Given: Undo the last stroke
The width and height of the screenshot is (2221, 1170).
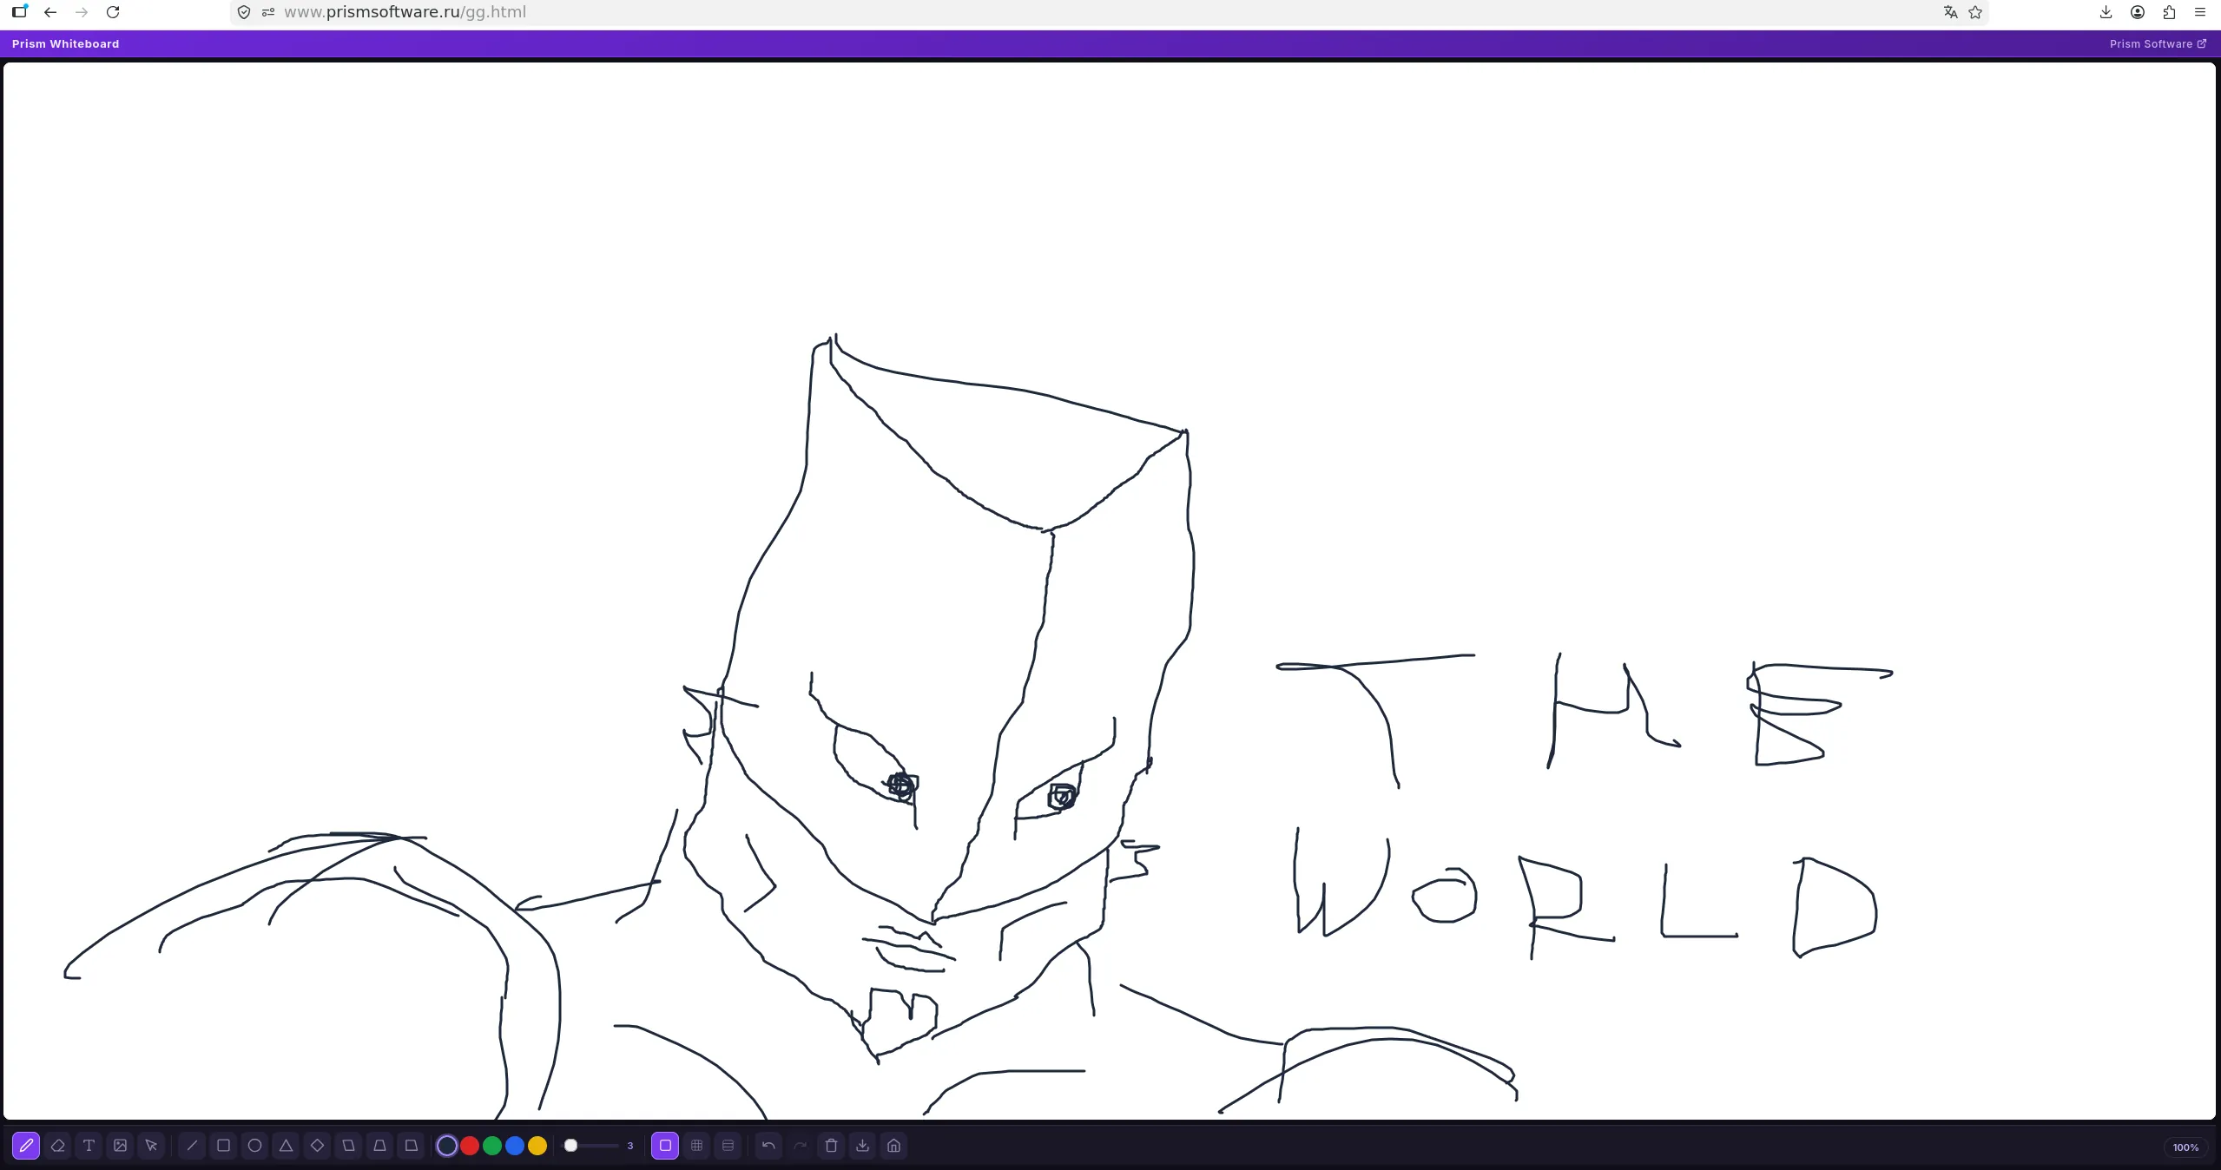Looking at the screenshot, I should 768,1146.
